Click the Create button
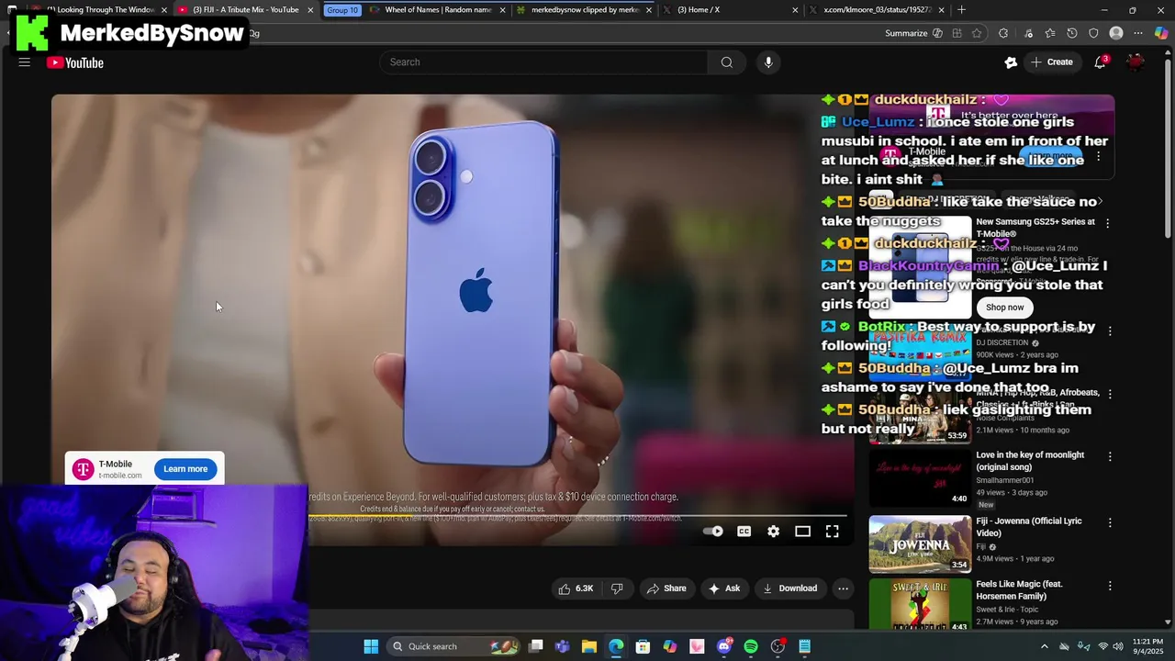1175x661 pixels. [1052, 62]
